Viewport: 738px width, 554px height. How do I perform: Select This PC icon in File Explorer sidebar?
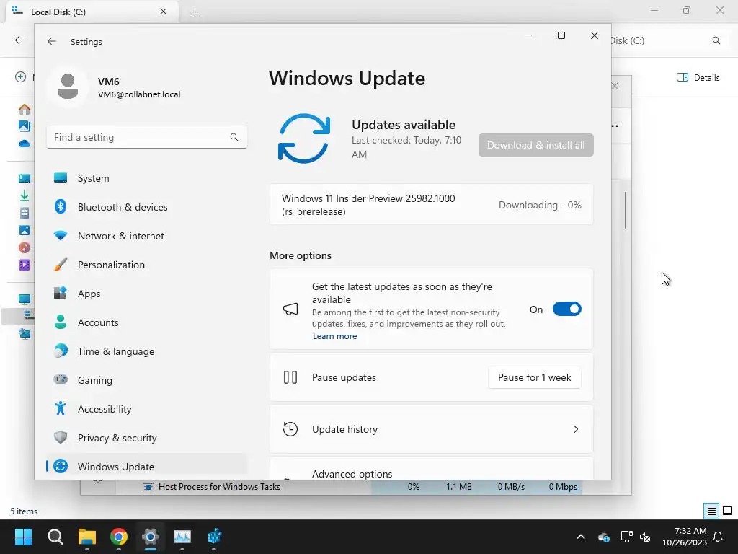25,299
